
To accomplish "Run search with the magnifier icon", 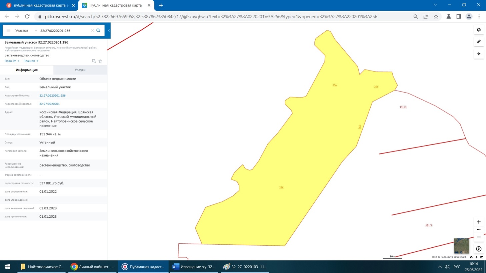I will coord(98,31).
